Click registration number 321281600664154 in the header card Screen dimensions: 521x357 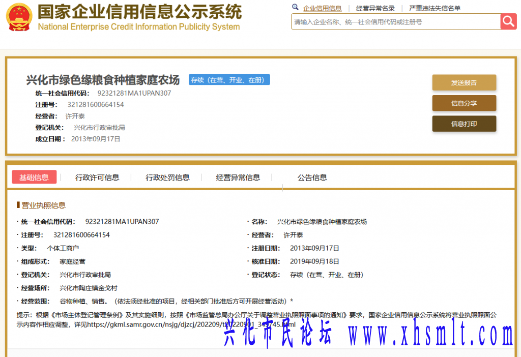[96, 105]
